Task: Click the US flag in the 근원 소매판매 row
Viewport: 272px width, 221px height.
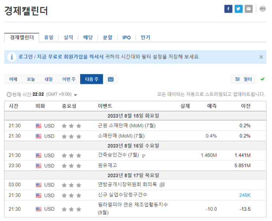Action: 38,126
